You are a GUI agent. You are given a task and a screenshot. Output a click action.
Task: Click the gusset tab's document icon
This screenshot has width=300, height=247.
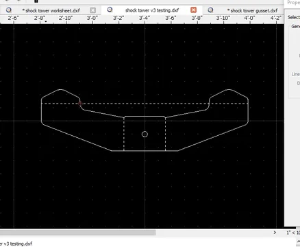tap(210, 10)
